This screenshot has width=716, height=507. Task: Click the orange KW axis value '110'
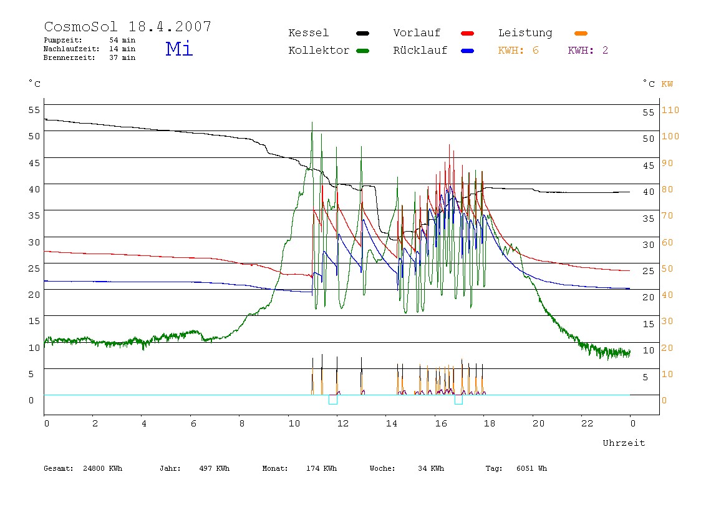click(x=670, y=110)
